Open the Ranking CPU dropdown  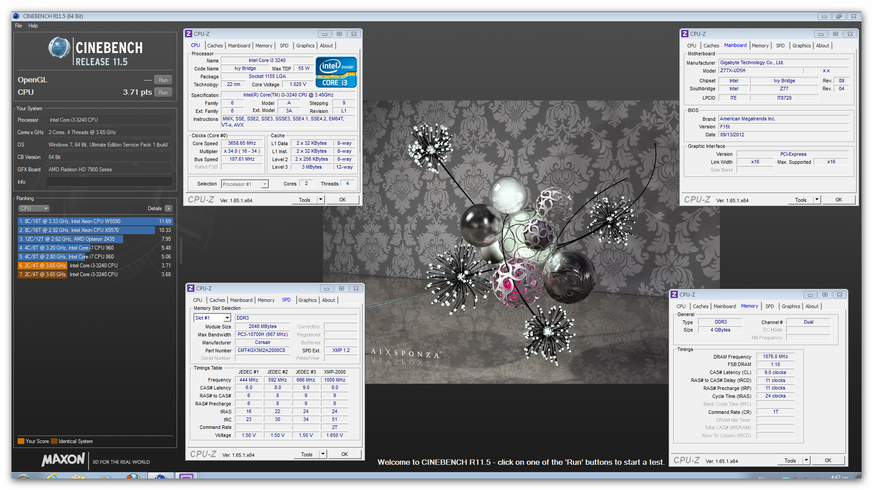[x=34, y=208]
